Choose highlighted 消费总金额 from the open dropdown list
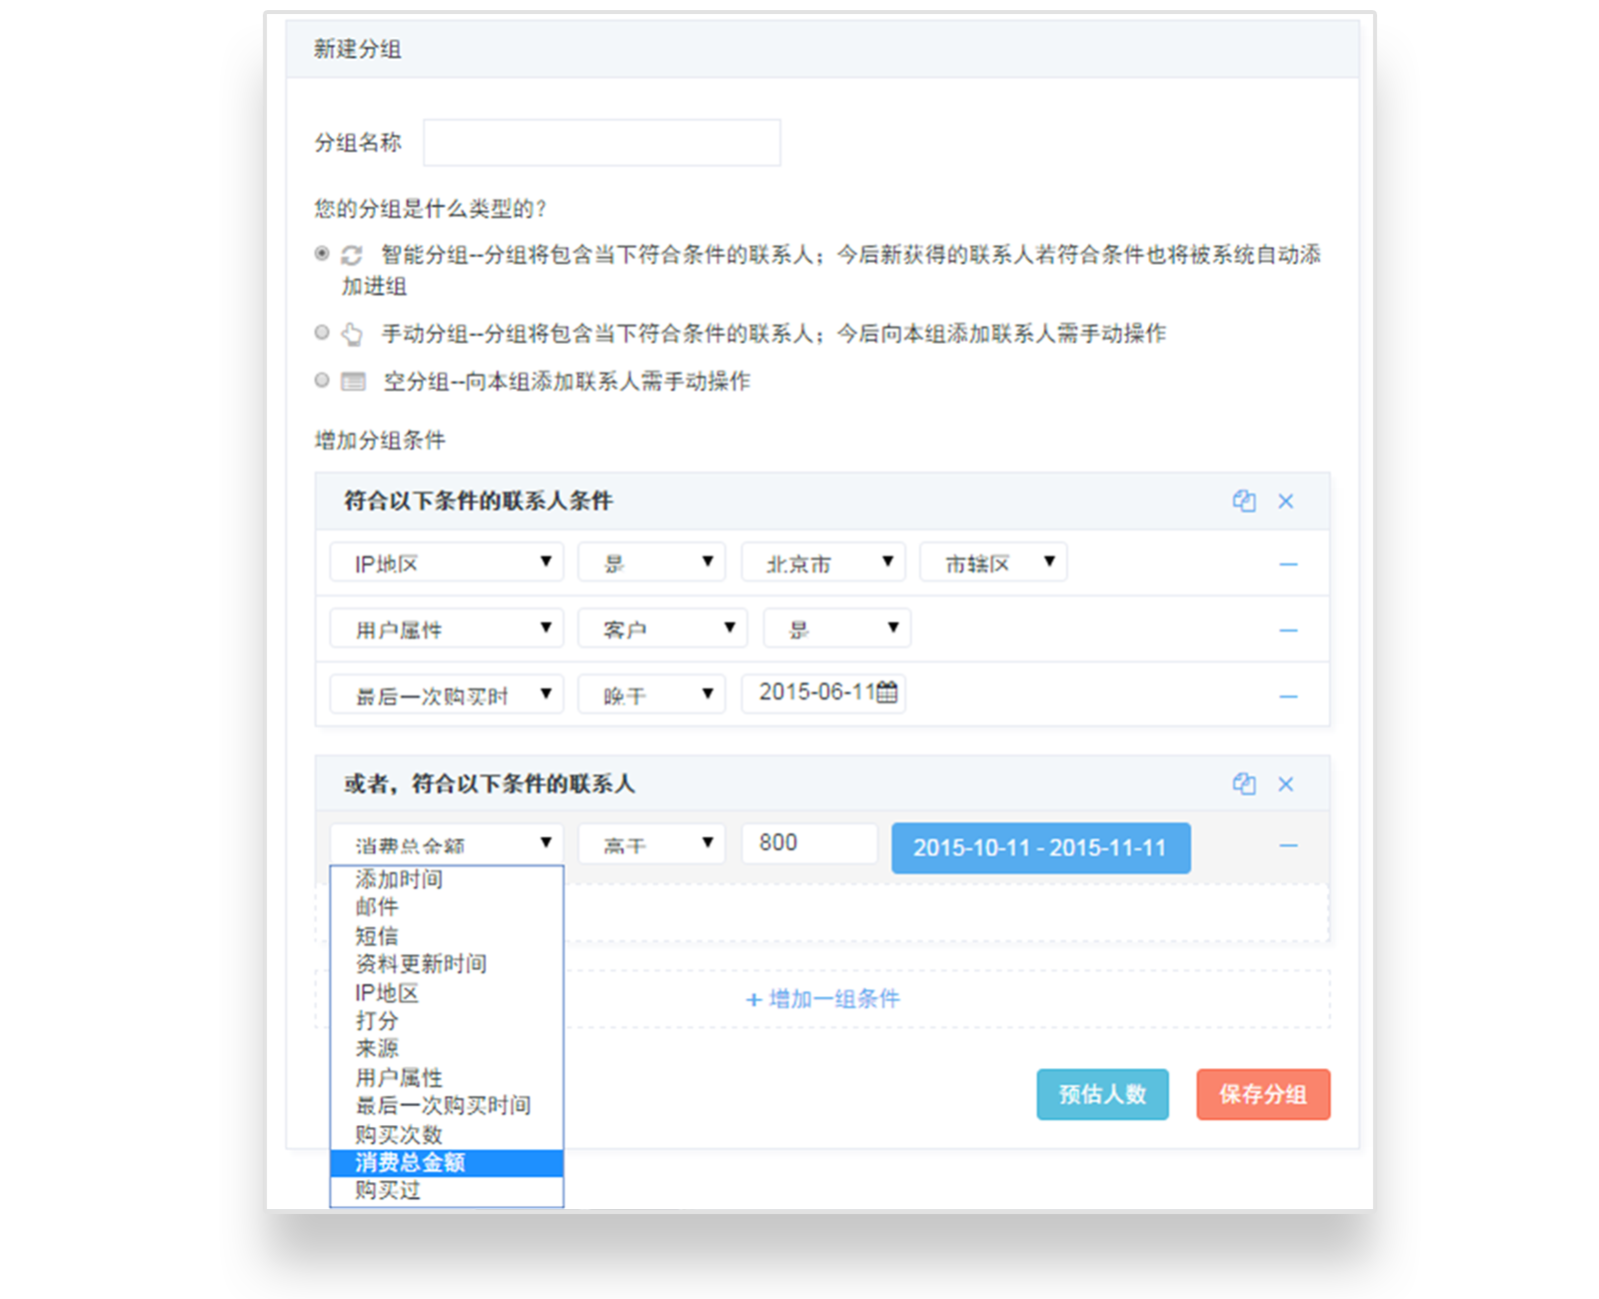1599x1299 pixels. tap(447, 1163)
